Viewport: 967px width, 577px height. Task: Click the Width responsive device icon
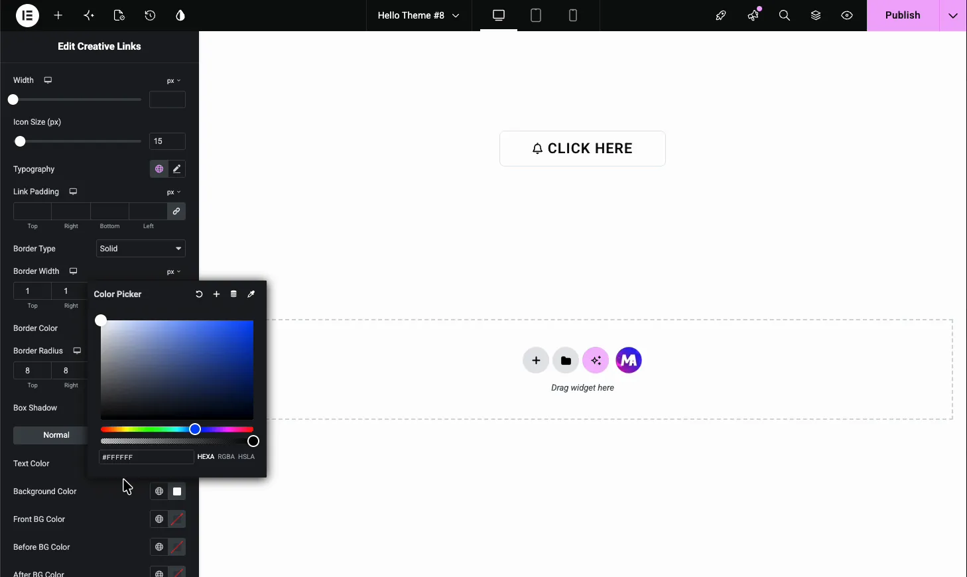(x=48, y=80)
